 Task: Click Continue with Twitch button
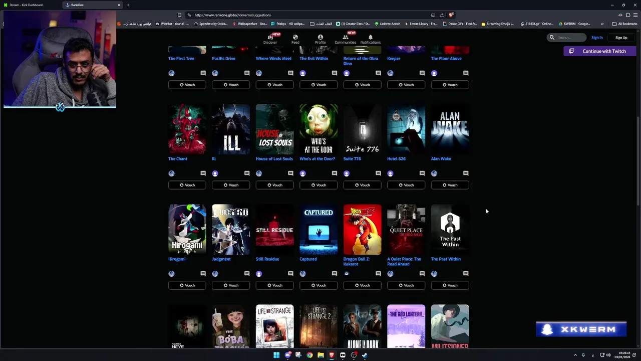click(600, 51)
